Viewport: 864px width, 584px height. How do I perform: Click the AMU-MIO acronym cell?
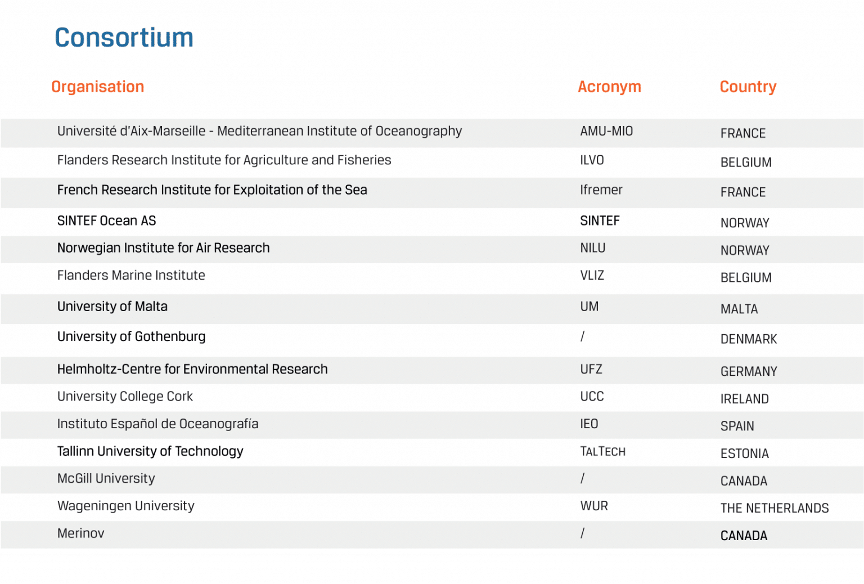[x=606, y=131]
